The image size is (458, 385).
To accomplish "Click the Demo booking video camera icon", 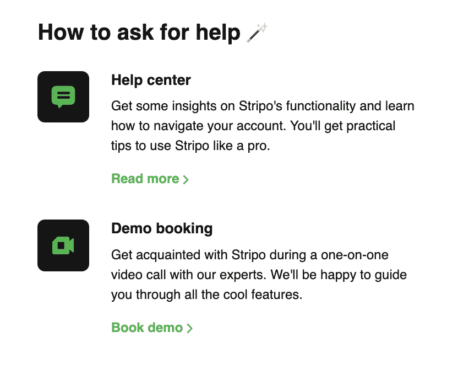I will pos(63,245).
